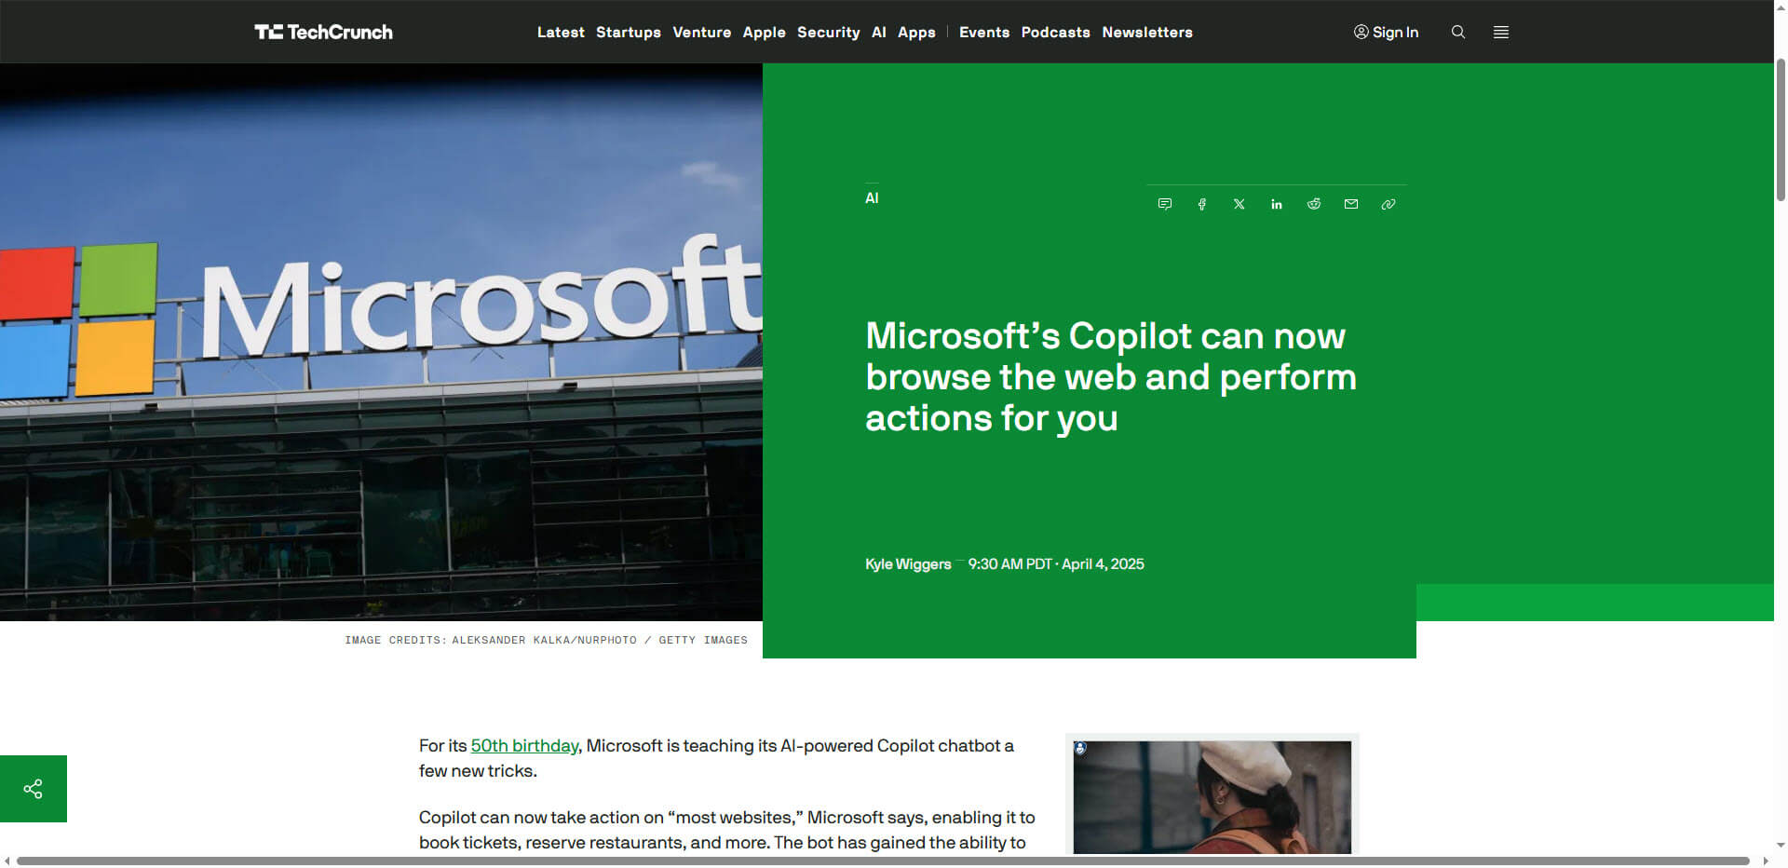
Task: Open the hamburger menu icon
Action: tap(1501, 32)
